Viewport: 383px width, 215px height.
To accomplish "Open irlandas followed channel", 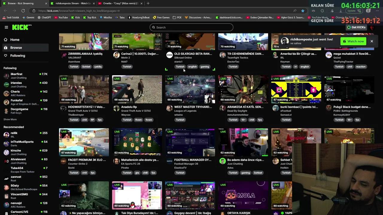I will coord(25,85).
